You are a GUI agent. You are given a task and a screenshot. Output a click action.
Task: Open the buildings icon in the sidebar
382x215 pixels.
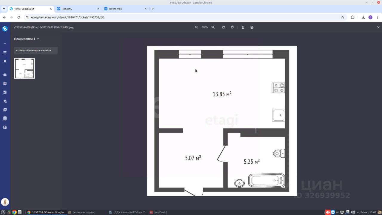(5, 75)
